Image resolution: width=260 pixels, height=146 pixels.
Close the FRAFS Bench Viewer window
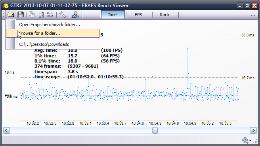coord(254,6)
